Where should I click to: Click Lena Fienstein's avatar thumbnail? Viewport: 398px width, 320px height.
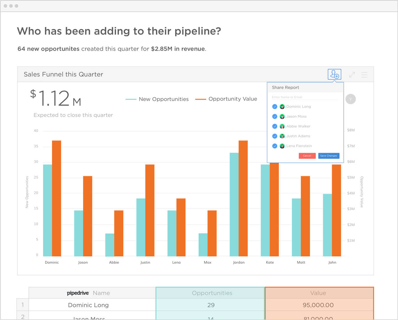pos(282,146)
